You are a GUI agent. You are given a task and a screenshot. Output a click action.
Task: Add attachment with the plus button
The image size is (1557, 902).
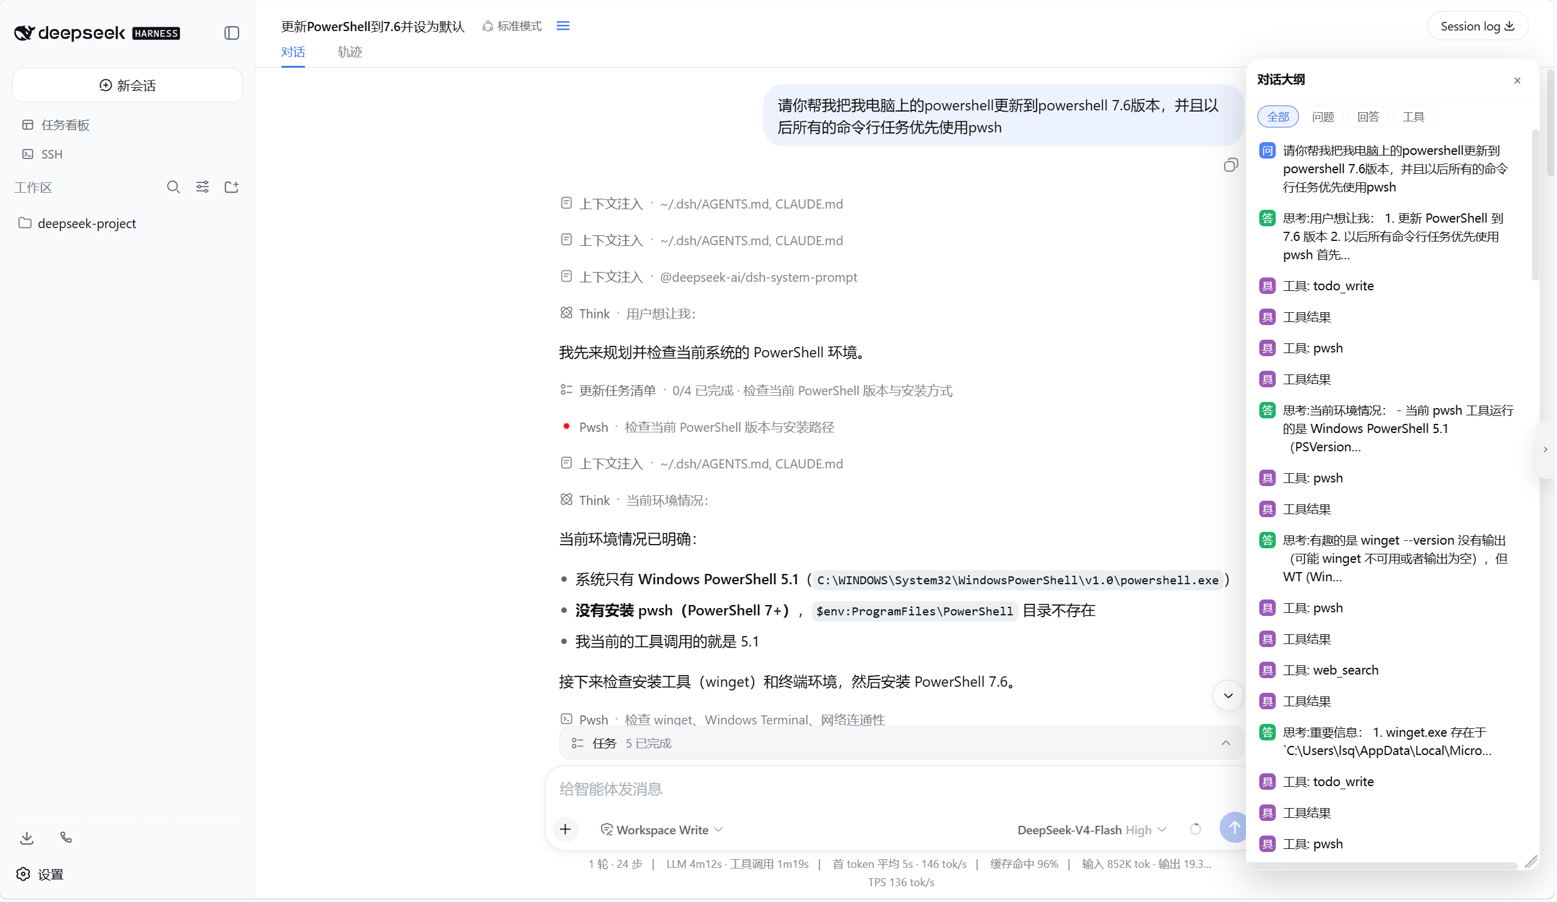click(566, 829)
